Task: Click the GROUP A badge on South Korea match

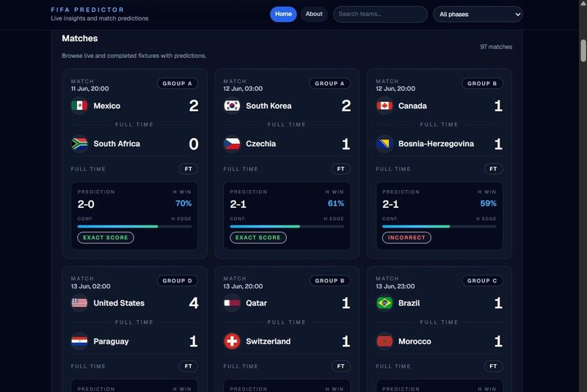Action: coord(329,84)
